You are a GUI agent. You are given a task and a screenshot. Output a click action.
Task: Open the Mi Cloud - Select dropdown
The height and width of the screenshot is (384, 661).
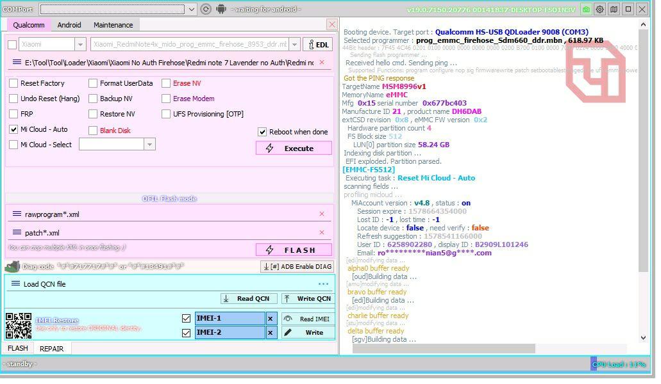149,145
